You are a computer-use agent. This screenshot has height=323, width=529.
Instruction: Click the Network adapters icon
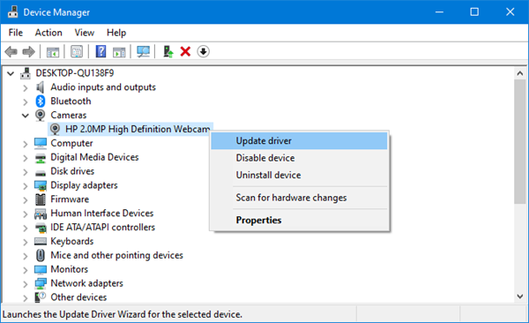click(41, 283)
